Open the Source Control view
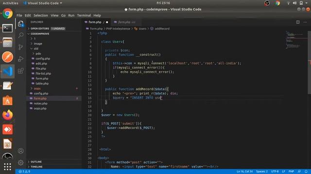This screenshot has width=311, height=174. [20, 47]
